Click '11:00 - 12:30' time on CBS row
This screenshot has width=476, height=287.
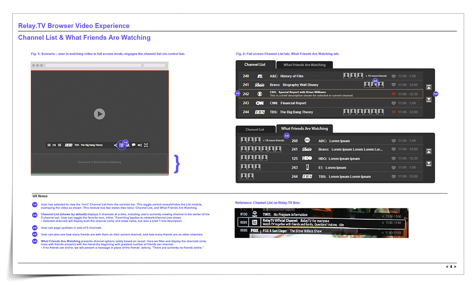pyautogui.click(x=408, y=94)
